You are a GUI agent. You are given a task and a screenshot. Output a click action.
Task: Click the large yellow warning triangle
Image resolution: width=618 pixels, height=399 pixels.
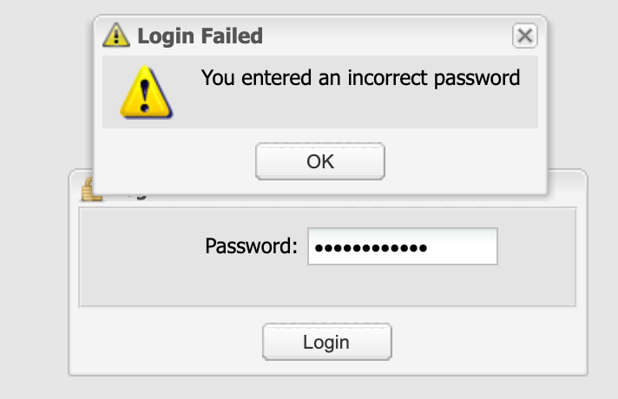coord(146,92)
